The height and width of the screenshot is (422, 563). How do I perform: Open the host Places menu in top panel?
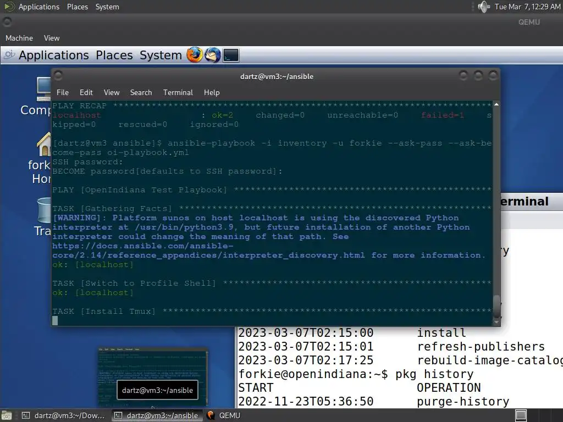[x=77, y=7]
